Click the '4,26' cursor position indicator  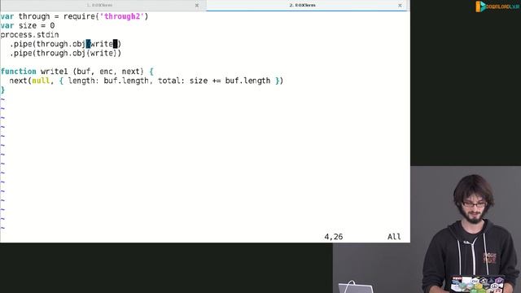333,237
